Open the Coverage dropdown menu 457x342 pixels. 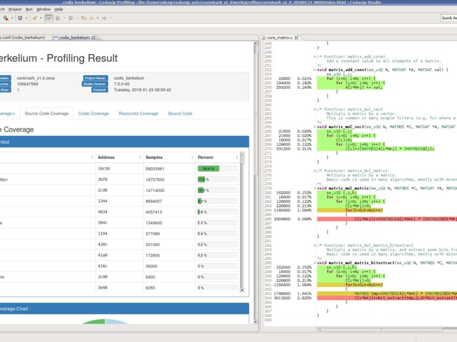8,113
